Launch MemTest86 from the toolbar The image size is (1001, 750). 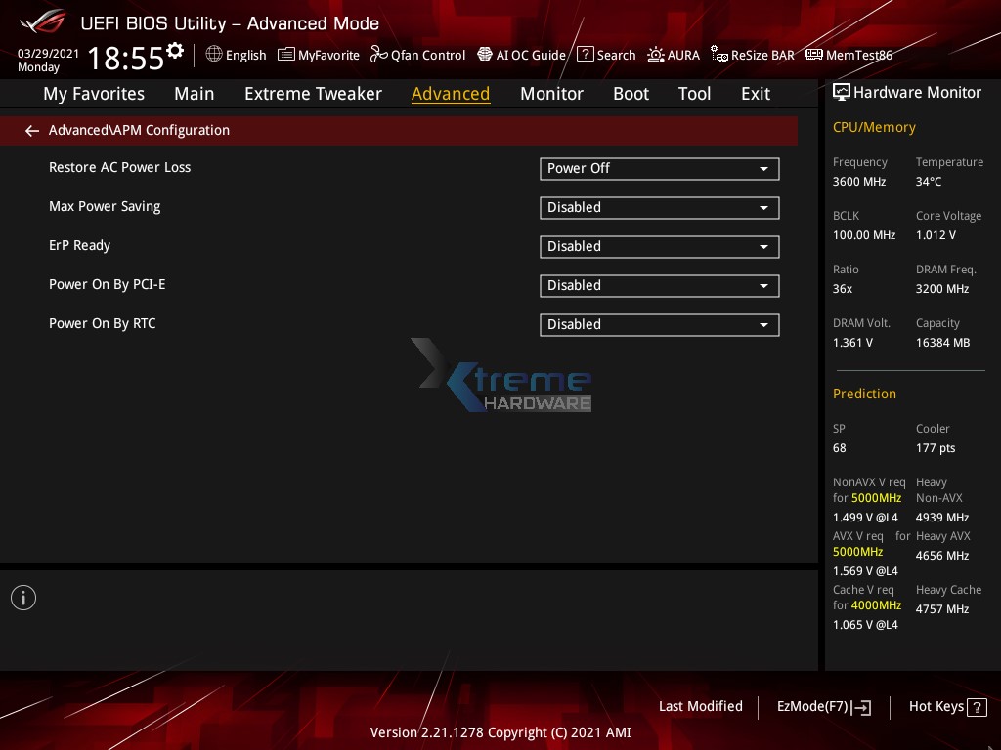pyautogui.click(x=849, y=55)
